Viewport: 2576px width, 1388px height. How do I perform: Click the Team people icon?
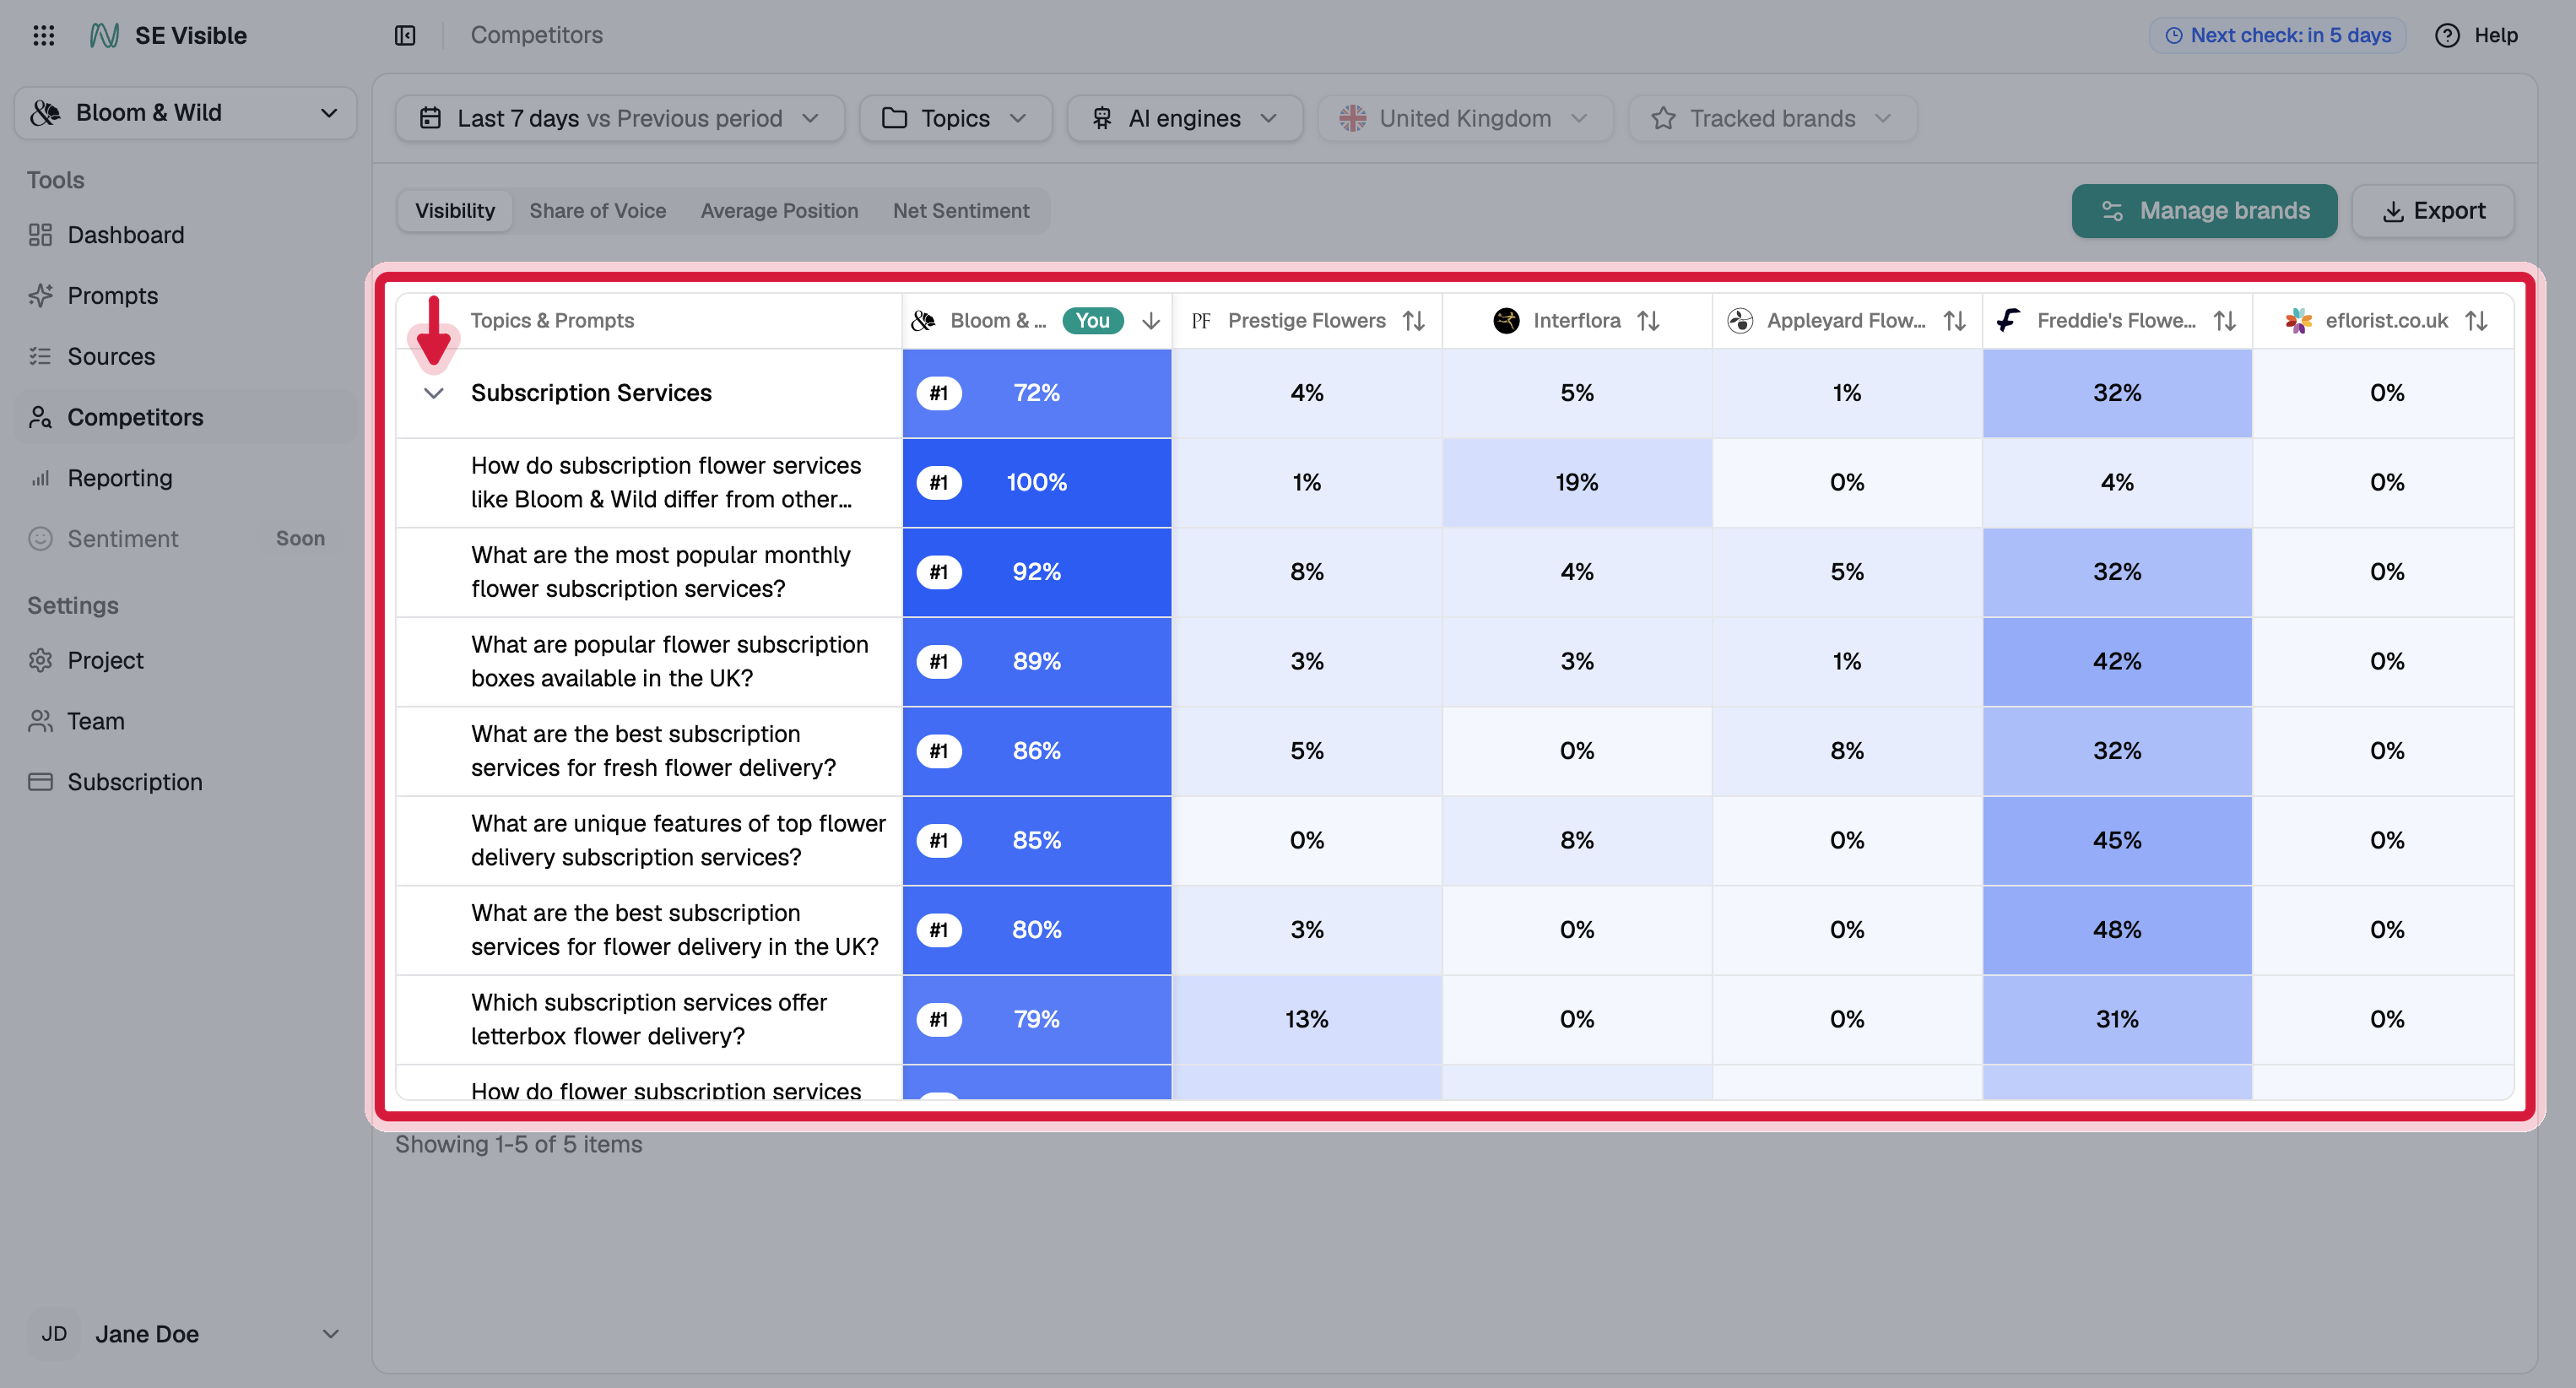(40, 721)
